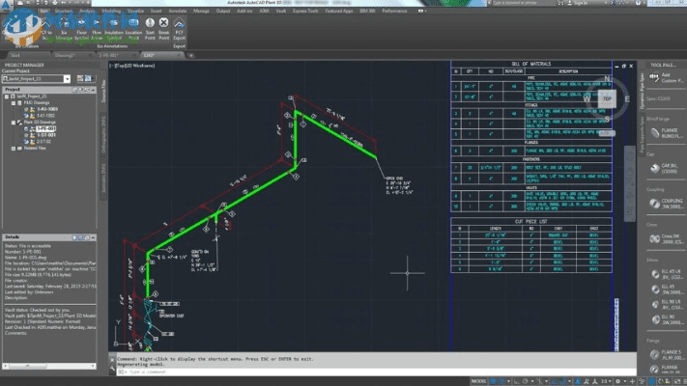The image size is (687, 386).
Task: Click TOP face on the ViewCube
Action: (606, 98)
